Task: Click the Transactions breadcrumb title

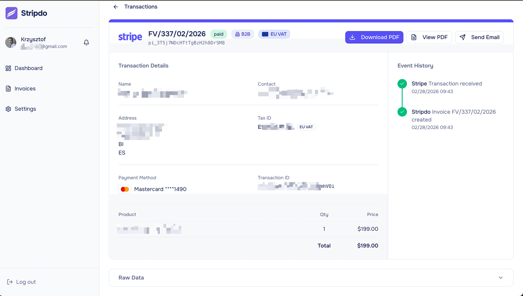Action: pyautogui.click(x=141, y=7)
